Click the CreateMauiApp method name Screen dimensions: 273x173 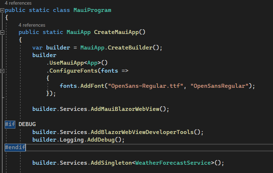[x=116, y=32]
